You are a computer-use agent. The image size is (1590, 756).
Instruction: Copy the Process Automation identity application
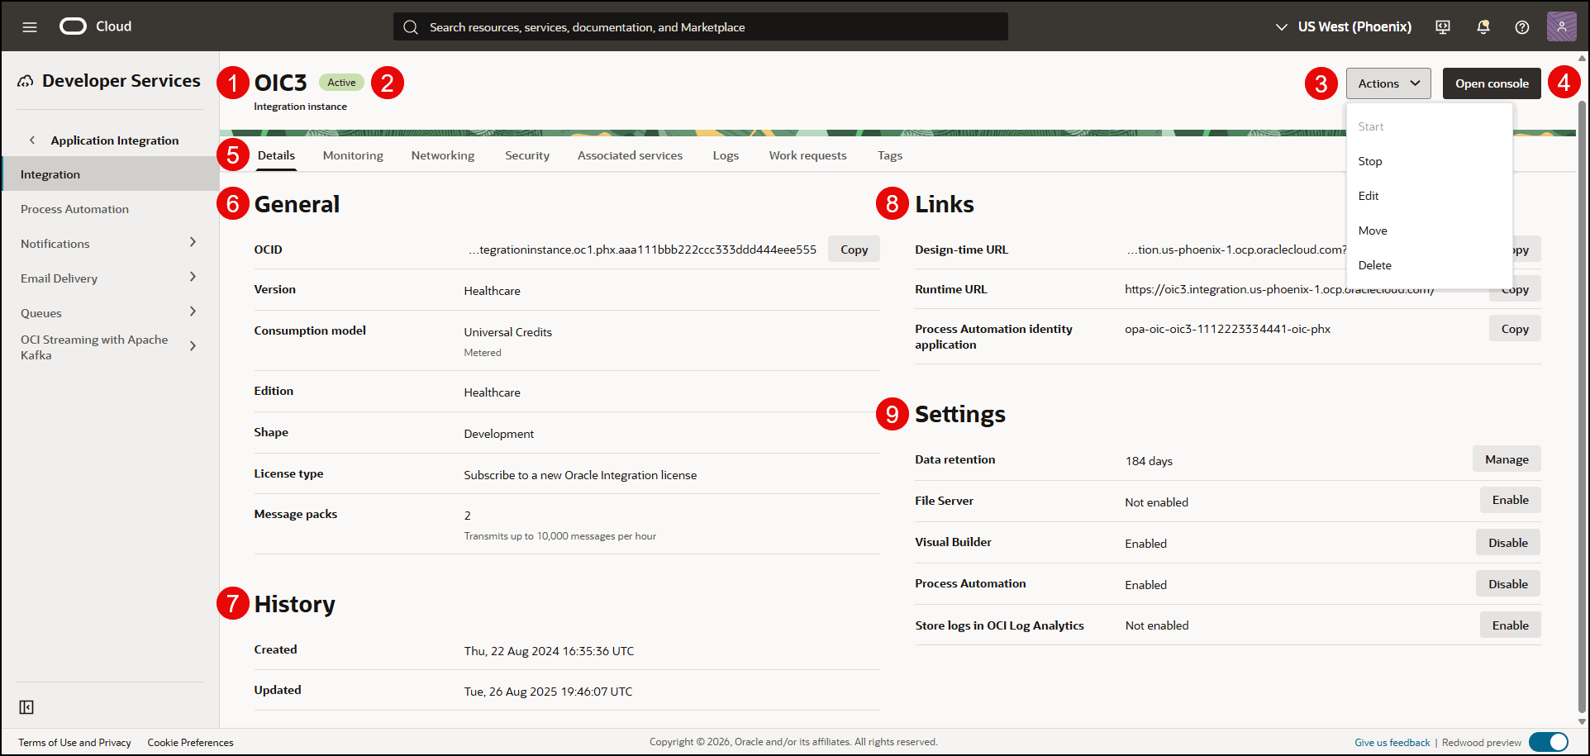[1515, 329]
